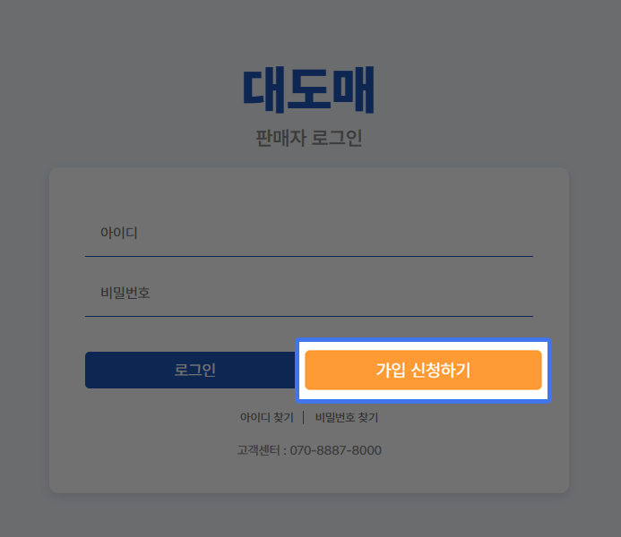Focus the 비밀번호 password field
The image size is (621, 537).
point(309,293)
